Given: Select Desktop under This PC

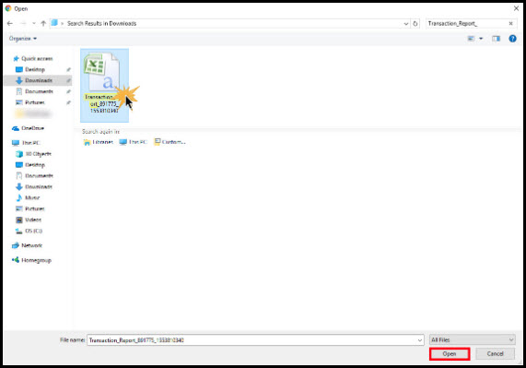Looking at the screenshot, I should (x=30, y=165).
